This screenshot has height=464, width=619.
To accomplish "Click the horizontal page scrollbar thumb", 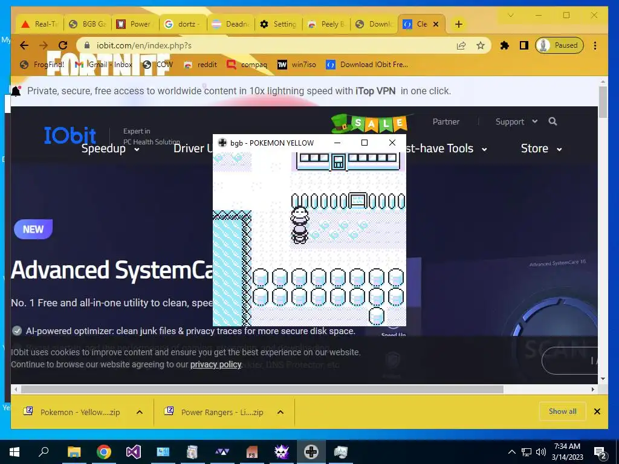I will (262, 390).
